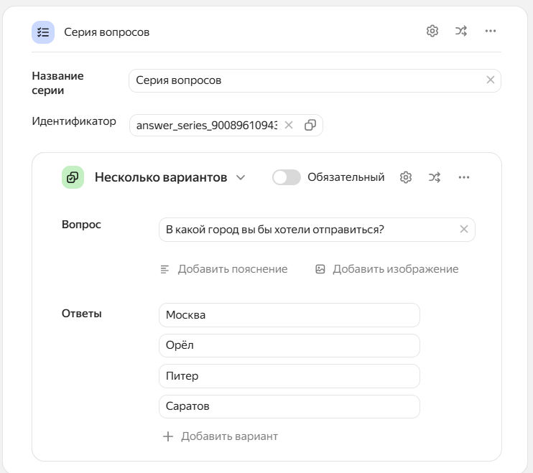This screenshot has width=533, height=473.
Task: Click the shuffle icon in series header
Action: click(x=461, y=31)
